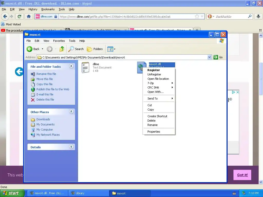Viewport: 263px width, 197px height.
Task: Click the Windows start button
Action: pyautogui.click(x=12, y=193)
